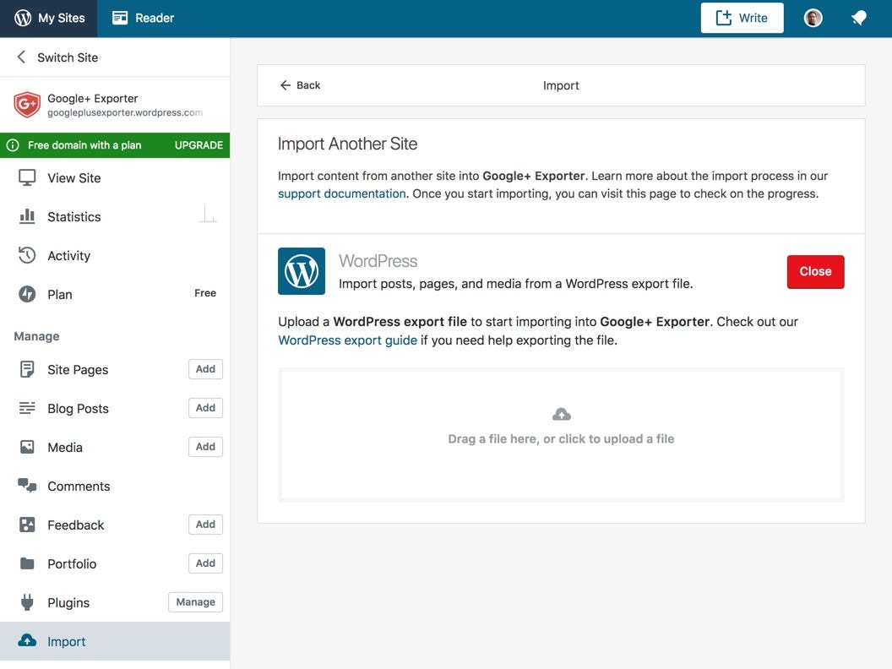Click the Write button

pos(742,19)
